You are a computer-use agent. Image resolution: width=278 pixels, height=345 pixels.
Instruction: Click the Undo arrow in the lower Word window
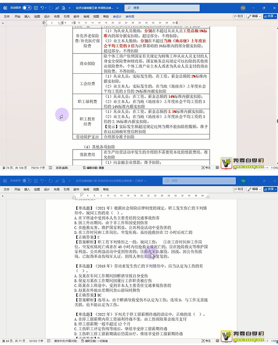[x=42, y=181]
